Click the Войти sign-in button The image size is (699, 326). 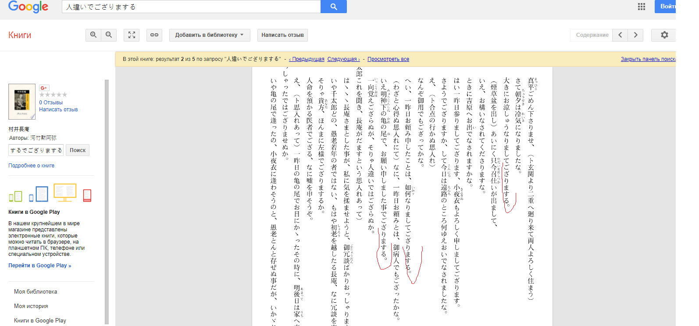point(666,7)
